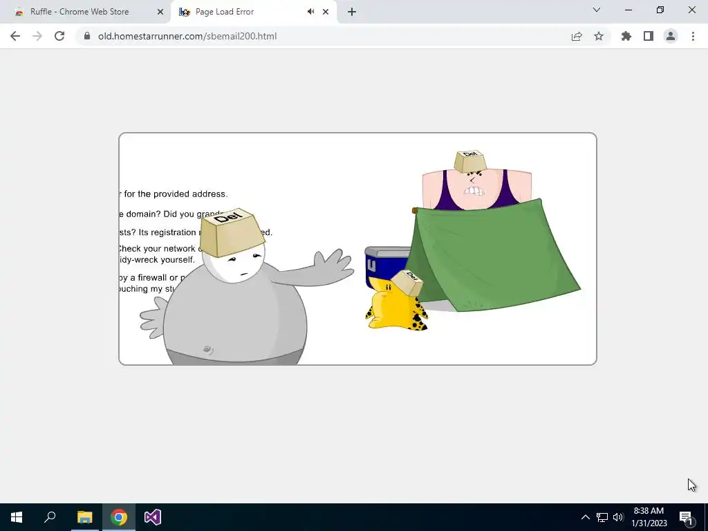The image size is (708, 531).
Task: View site information via the padlock icon
Action: pos(87,36)
